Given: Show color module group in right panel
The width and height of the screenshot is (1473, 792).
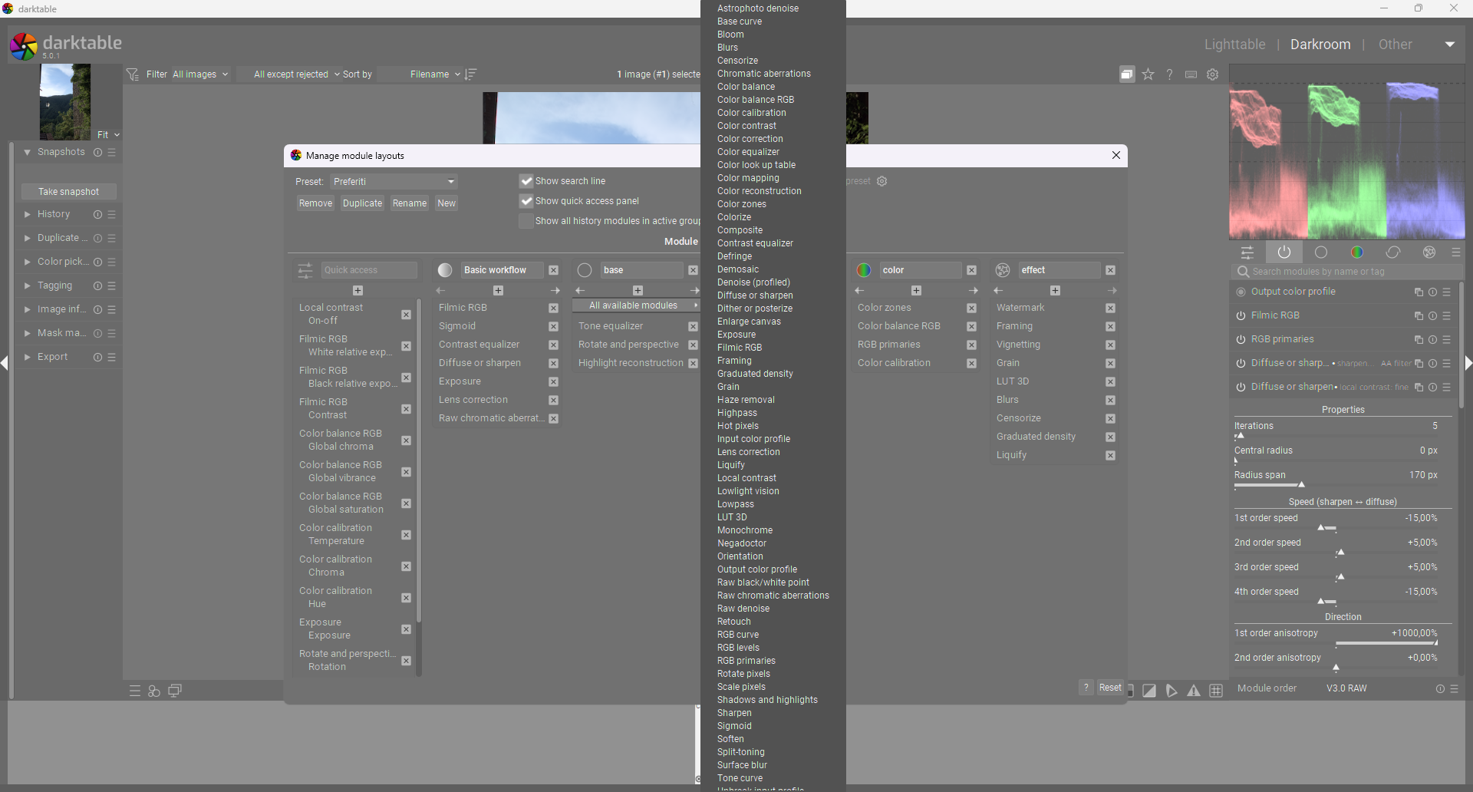Looking at the screenshot, I should click(1357, 252).
